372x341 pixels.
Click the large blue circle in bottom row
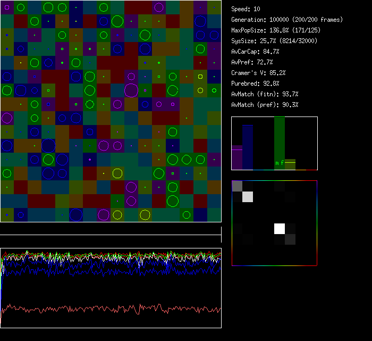(76, 214)
